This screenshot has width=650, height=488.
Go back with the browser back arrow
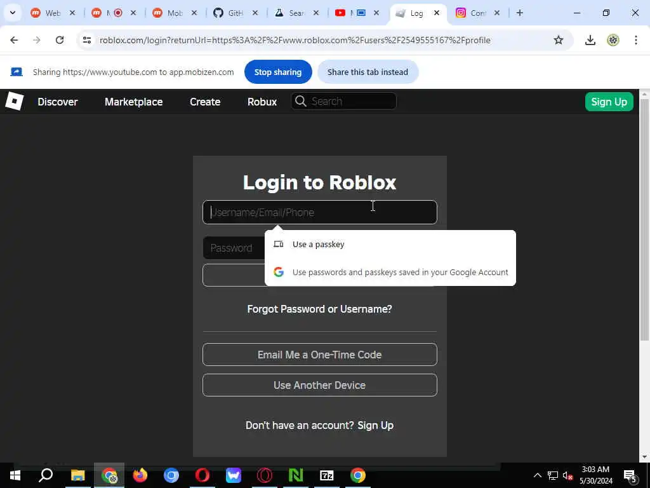pos(14,40)
